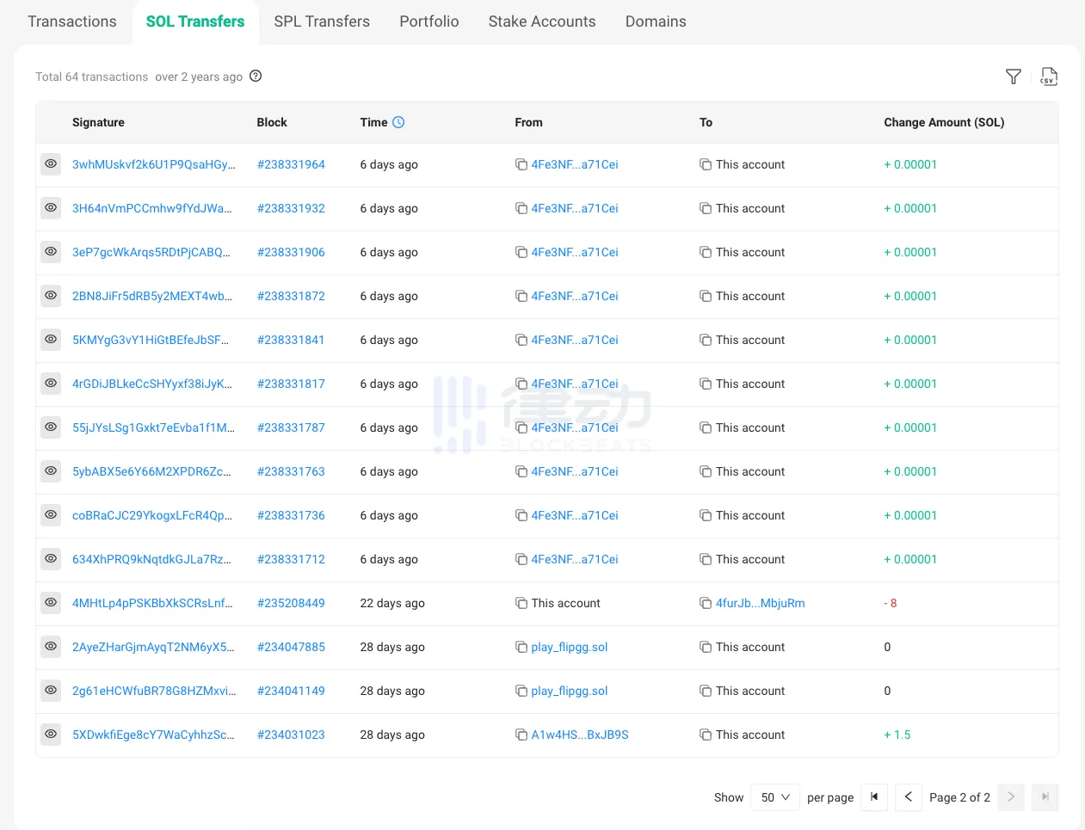Export transactions with the CSV icon
This screenshot has height=830, width=1085.
pos(1048,77)
